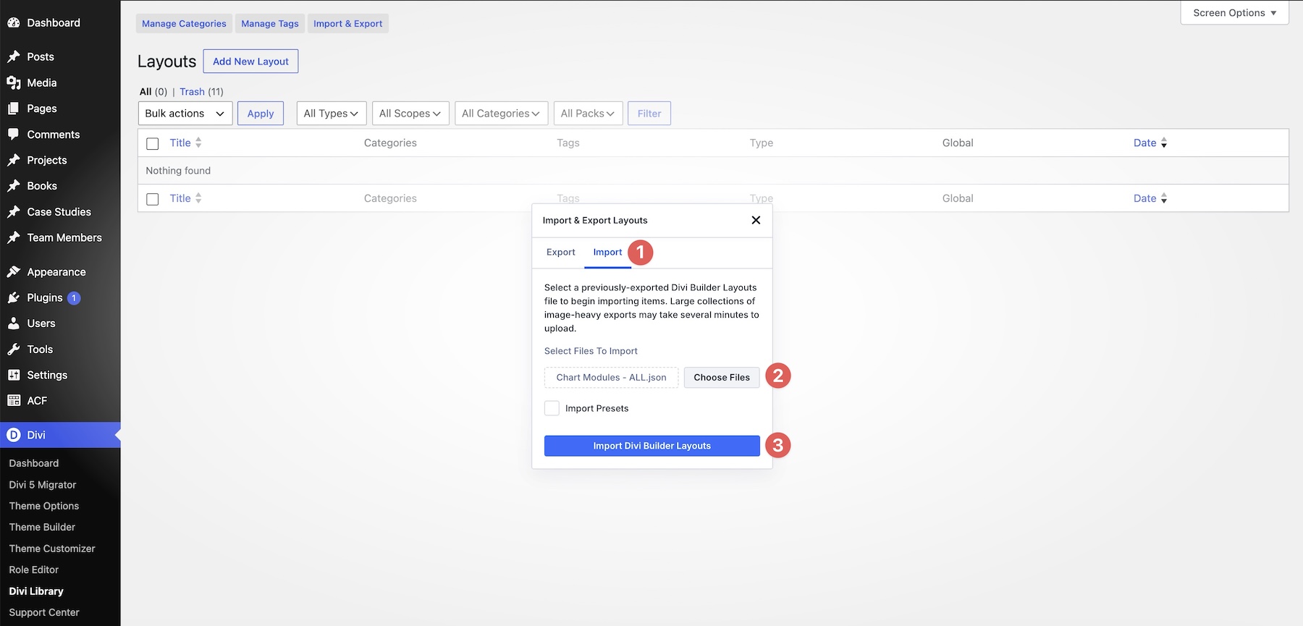
Task: Open the All Types filter dropdown
Action: click(332, 114)
